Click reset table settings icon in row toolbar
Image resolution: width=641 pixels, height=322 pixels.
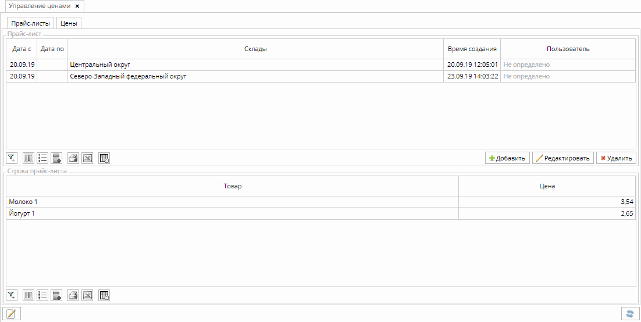[104, 295]
